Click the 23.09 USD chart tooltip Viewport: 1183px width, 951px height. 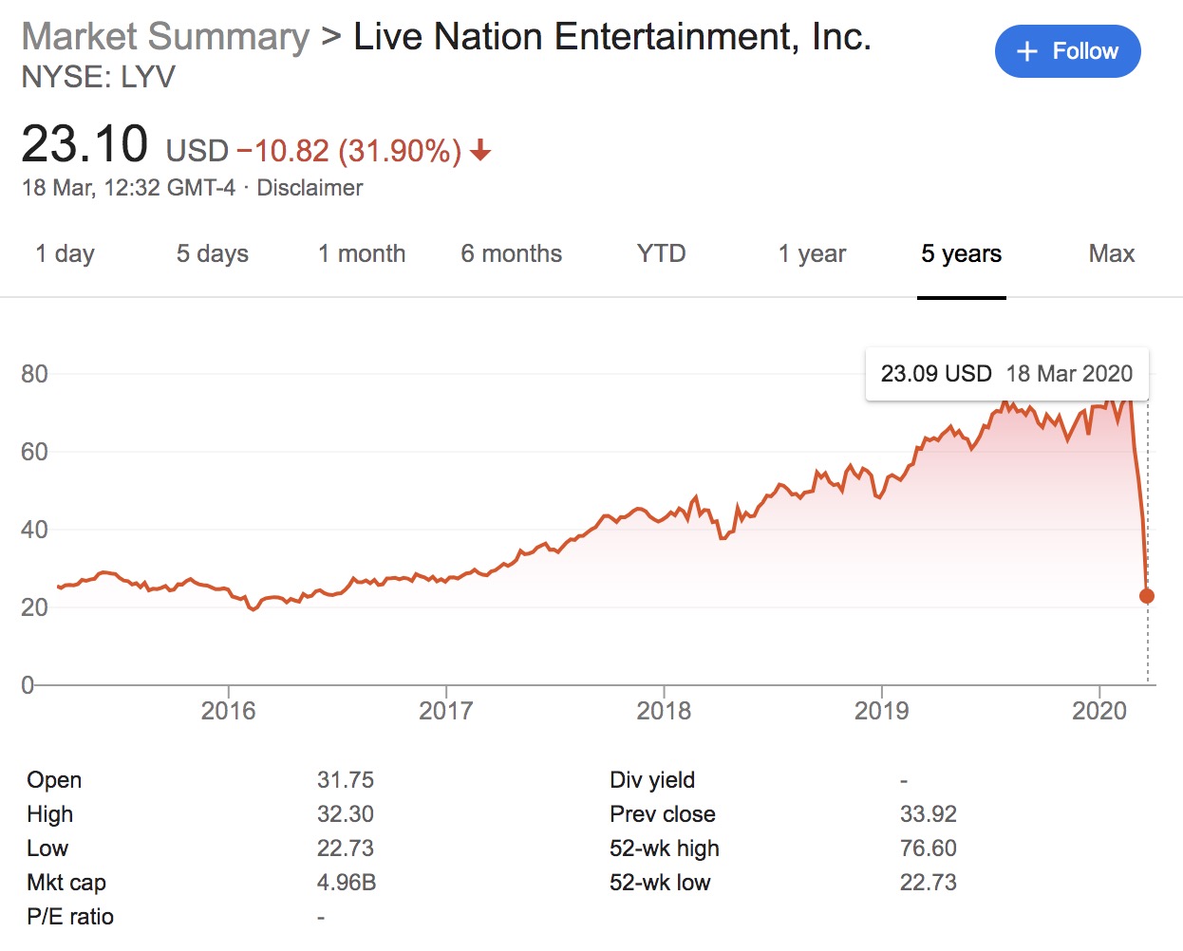[x=1006, y=374]
